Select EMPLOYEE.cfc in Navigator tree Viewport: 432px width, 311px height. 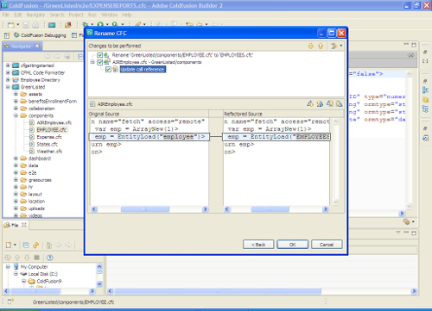click(x=51, y=130)
